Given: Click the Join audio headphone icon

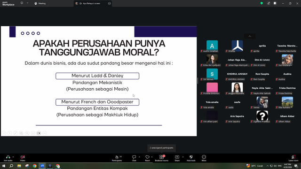Looking at the screenshot, I should pos(8,157).
